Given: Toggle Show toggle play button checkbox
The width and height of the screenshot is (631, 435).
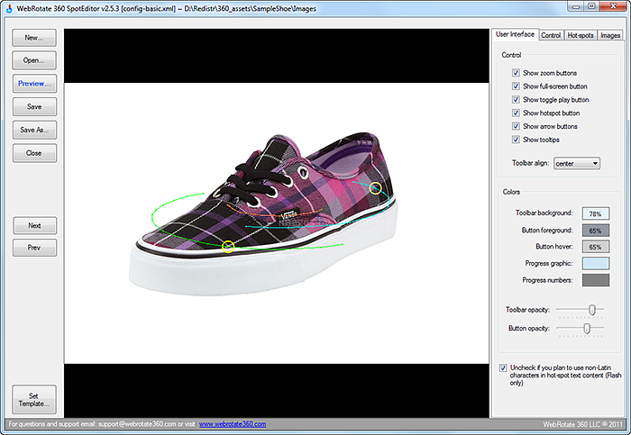Looking at the screenshot, I should coord(516,99).
